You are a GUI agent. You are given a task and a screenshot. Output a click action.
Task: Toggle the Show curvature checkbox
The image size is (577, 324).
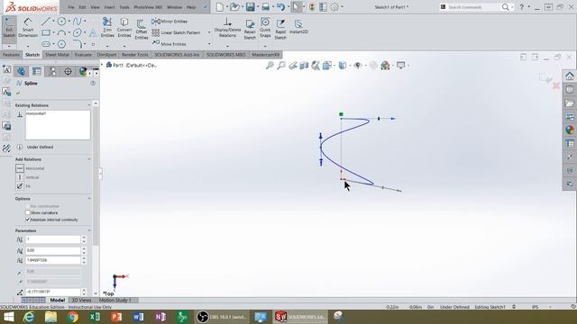tap(28, 212)
